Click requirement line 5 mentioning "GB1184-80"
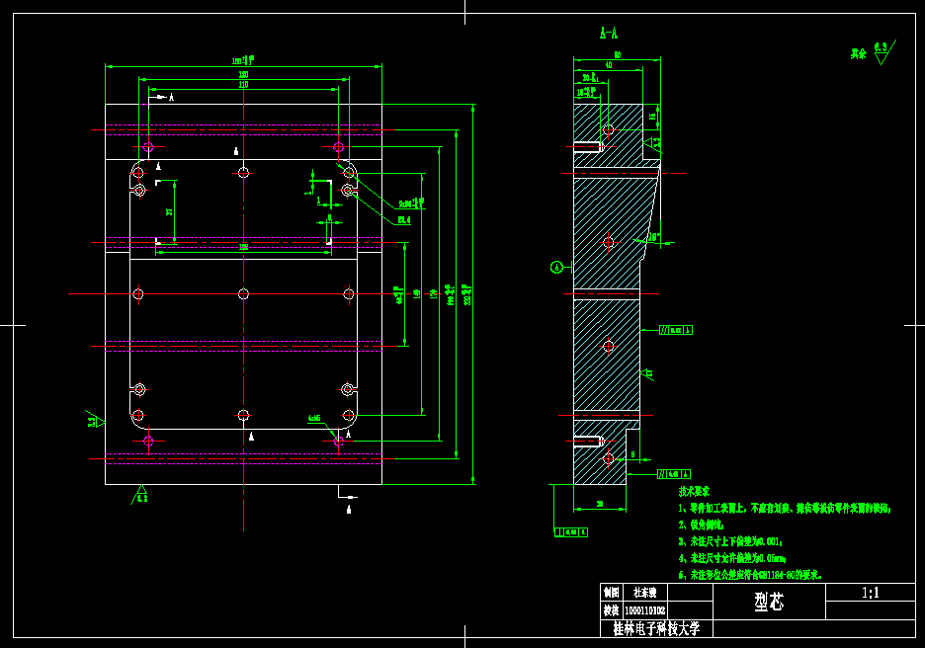925x648 pixels. [x=750, y=575]
